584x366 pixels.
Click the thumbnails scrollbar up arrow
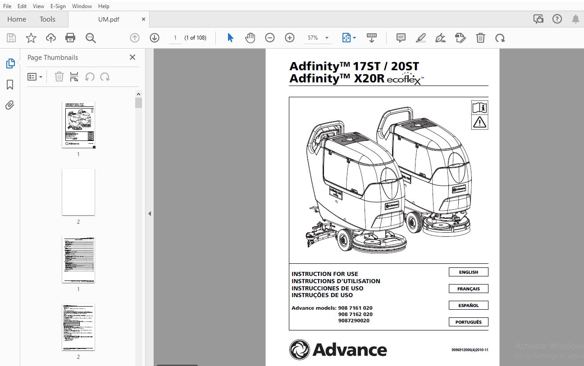pos(139,94)
